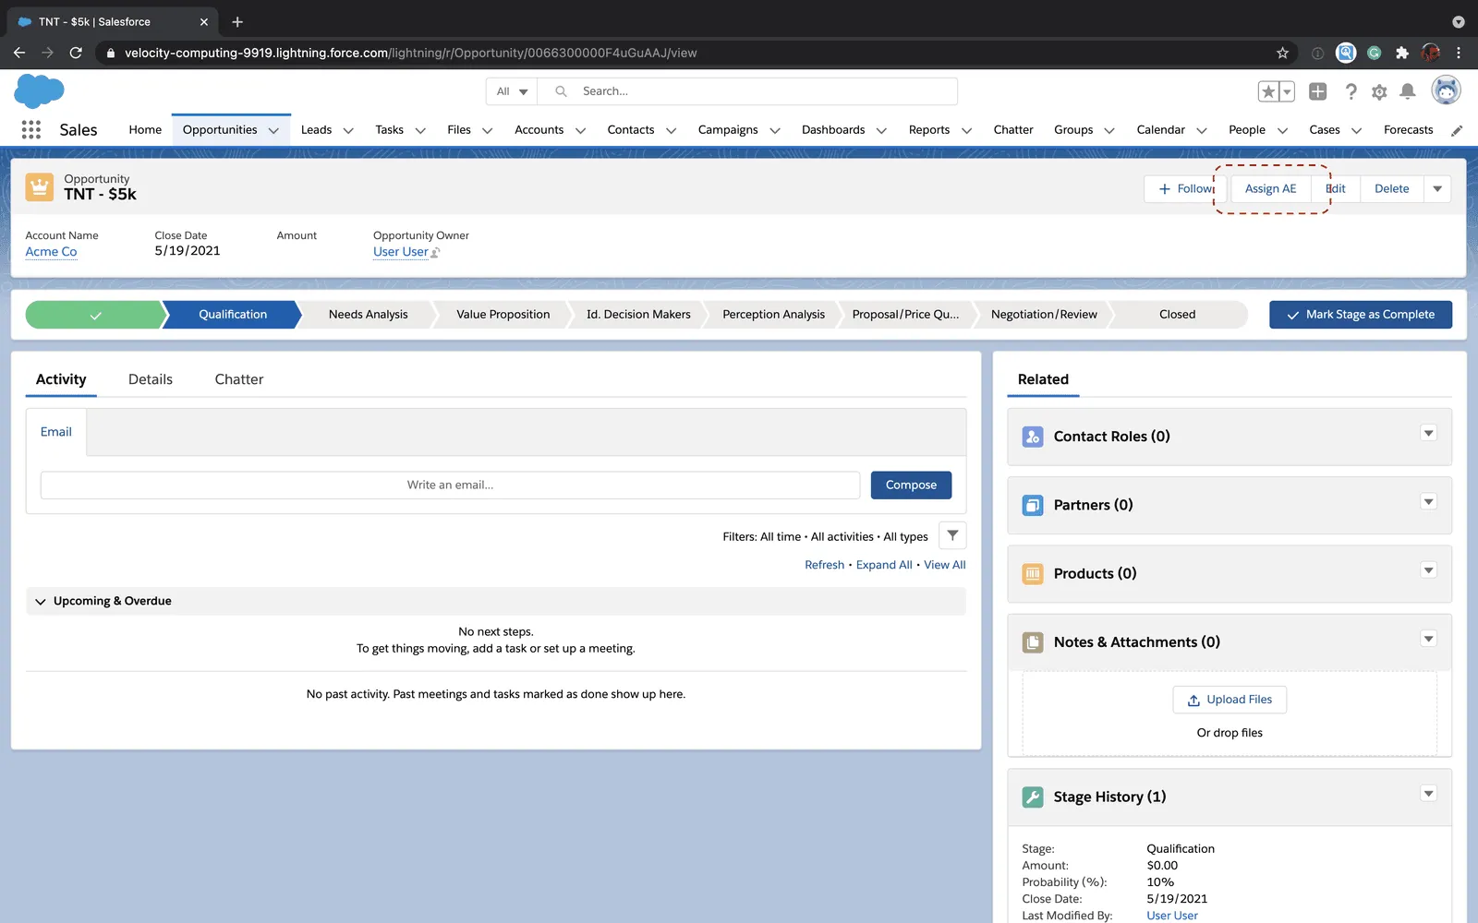Expand the Leads nav dropdown chevron
Screen dimensions: 1478x923
coord(348,131)
